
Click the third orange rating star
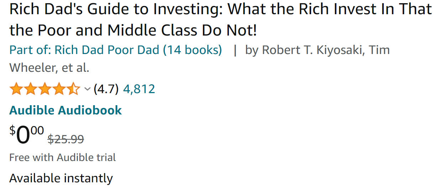click(x=45, y=89)
